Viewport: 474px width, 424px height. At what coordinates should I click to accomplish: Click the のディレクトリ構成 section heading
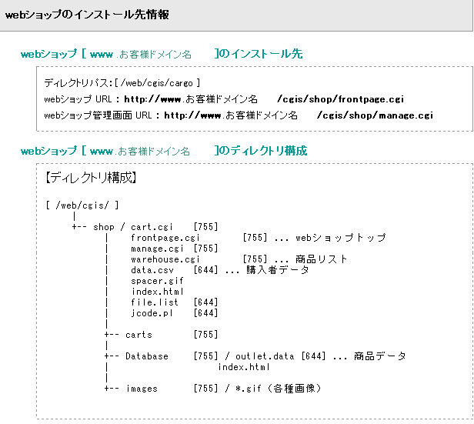261,151
